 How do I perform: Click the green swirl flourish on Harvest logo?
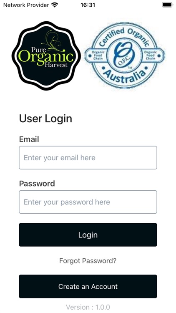click(52, 40)
